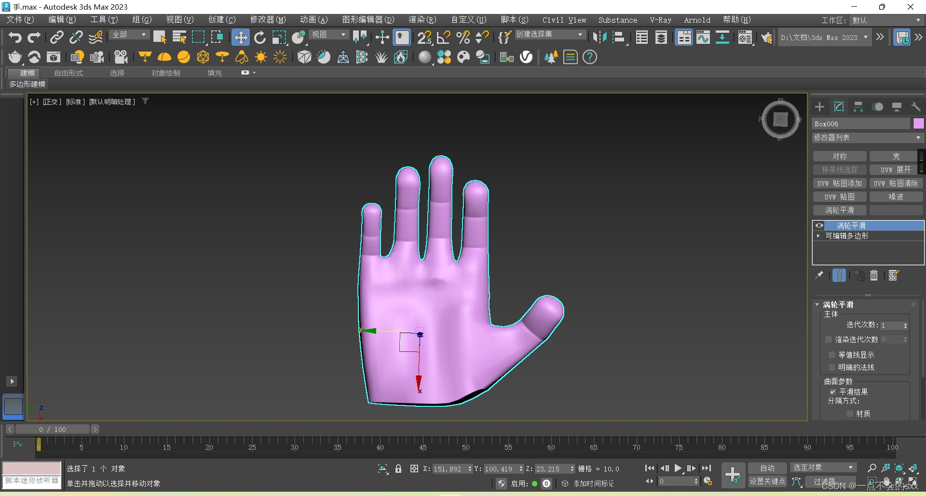Screen dimensions: 926x496
Task: Click the iterations spinner arrows
Action: 905,326
